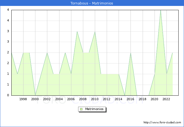The width and height of the screenshot is (184, 127).
Task: Click the chart title Tornabous - Matrimonios
Action: coord(92,3)
